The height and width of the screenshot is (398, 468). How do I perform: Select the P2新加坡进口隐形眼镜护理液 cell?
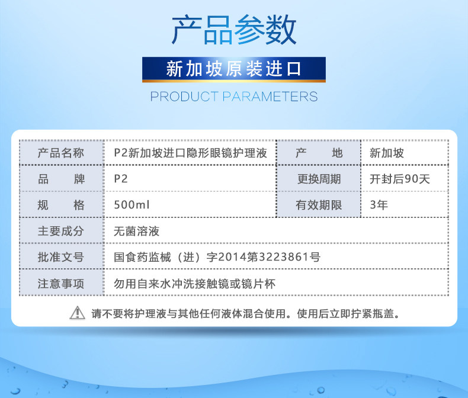(x=190, y=152)
